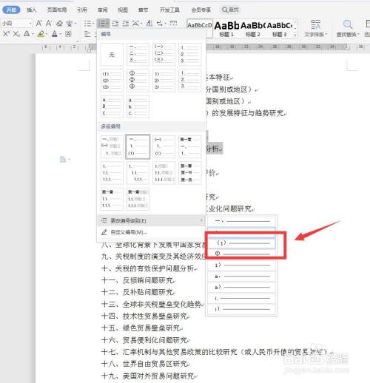Screen dimensions: 370x383
Task: Choose the 1) level in level submenu
Action: pos(241,265)
